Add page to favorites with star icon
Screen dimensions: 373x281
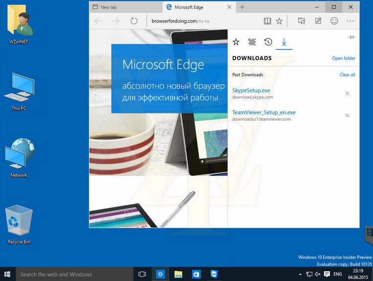pyautogui.click(x=279, y=21)
